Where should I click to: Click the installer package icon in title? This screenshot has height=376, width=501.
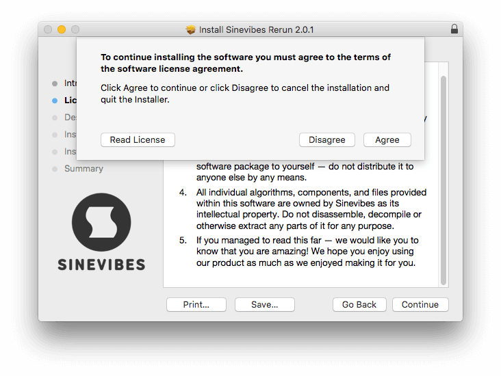191,29
